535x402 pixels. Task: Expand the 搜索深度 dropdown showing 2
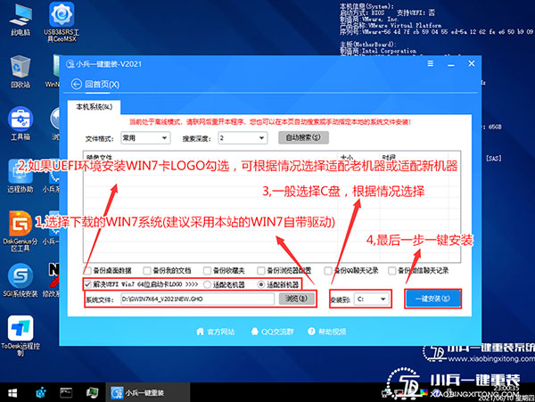coord(243,138)
